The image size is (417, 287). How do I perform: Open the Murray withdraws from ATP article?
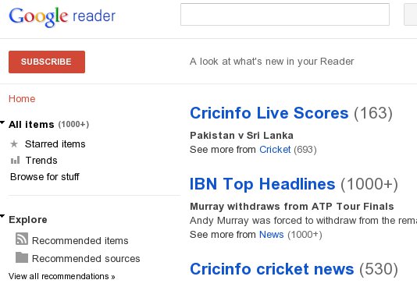point(292,207)
